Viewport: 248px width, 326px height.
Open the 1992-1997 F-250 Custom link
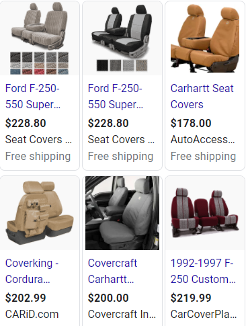point(203,271)
